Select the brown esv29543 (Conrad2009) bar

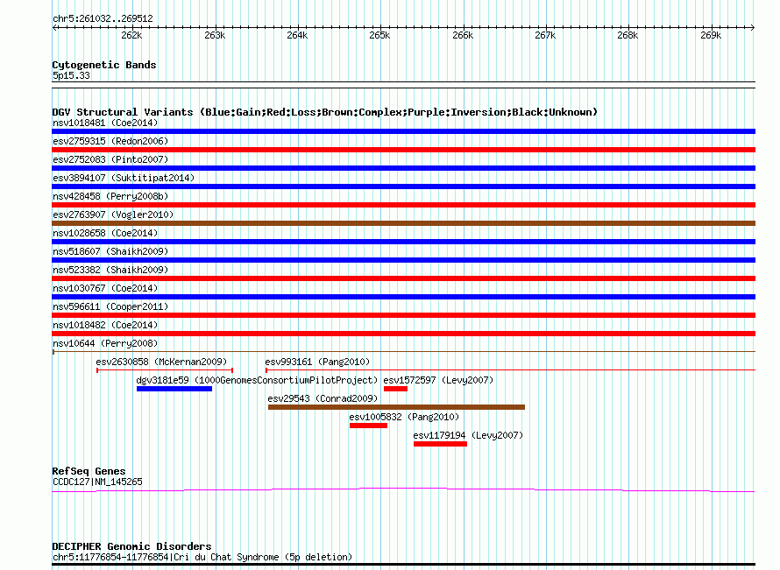click(x=396, y=407)
